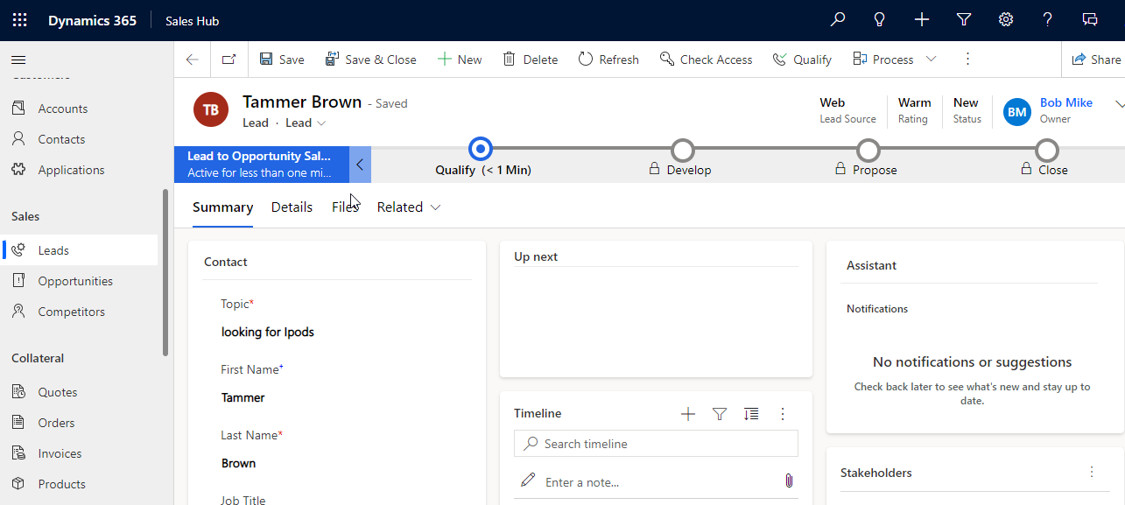Collapse the site map hamburger menu
This screenshot has width=1125, height=505.
tap(18, 60)
